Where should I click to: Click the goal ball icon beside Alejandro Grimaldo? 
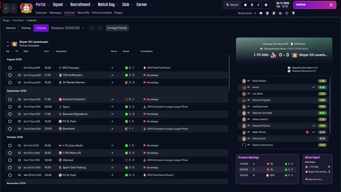click(x=289, y=68)
